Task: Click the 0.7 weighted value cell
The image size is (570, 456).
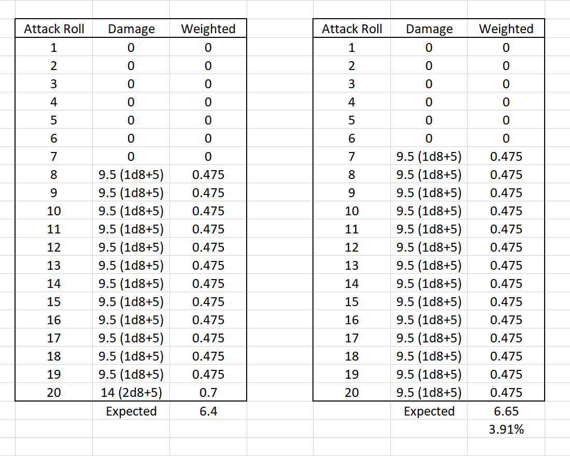Action: (x=208, y=393)
